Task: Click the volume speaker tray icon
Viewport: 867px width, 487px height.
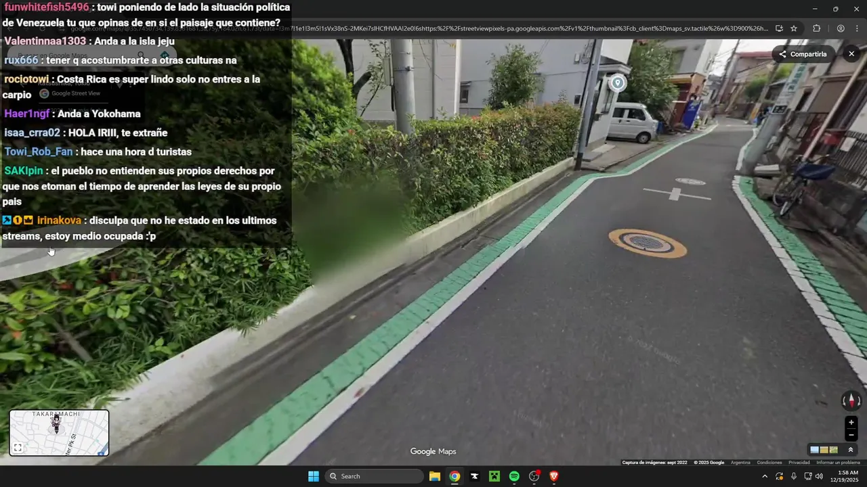Action: click(819, 476)
